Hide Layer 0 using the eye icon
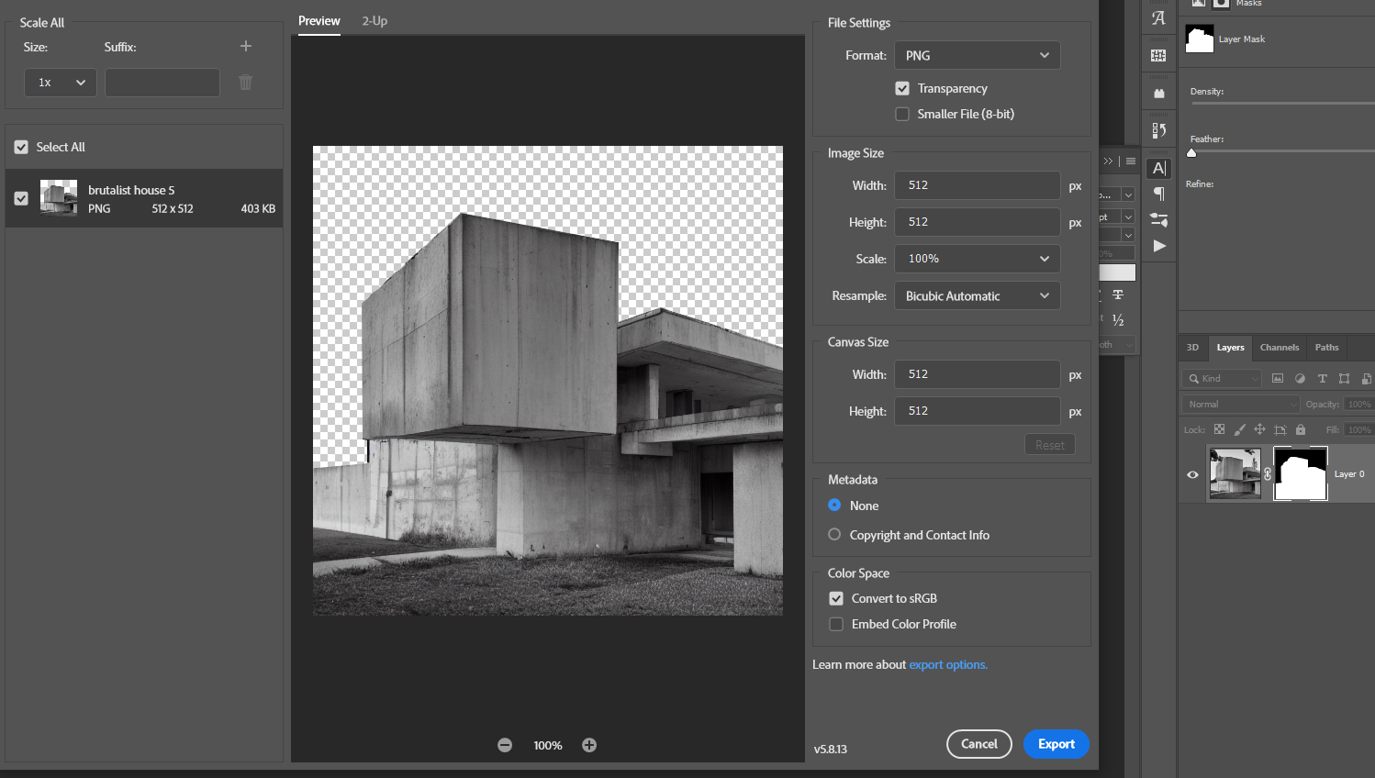1375x778 pixels. pos(1192,474)
